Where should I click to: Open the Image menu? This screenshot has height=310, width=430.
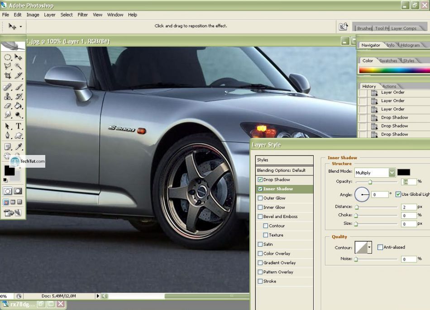pyautogui.click(x=33, y=15)
